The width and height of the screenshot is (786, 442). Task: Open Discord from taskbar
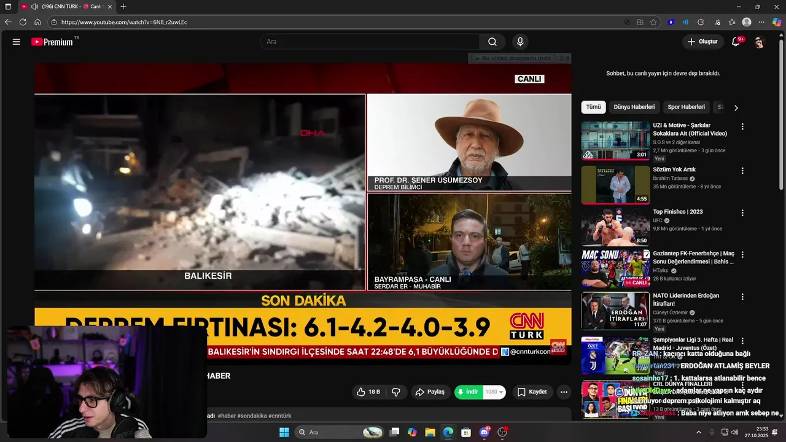coord(484,432)
